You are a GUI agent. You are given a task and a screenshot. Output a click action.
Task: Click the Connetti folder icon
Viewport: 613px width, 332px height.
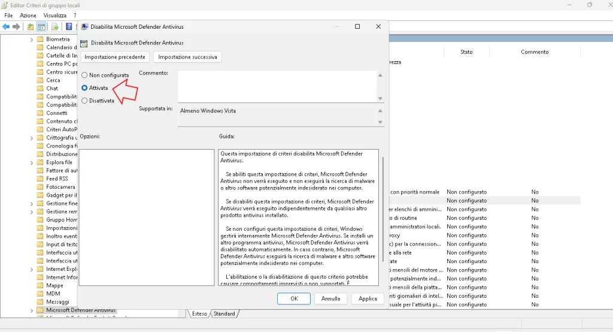pos(40,113)
